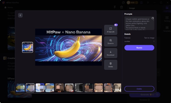Go back with the left chevron button
The image size is (171, 103).
tap(20, 15)
